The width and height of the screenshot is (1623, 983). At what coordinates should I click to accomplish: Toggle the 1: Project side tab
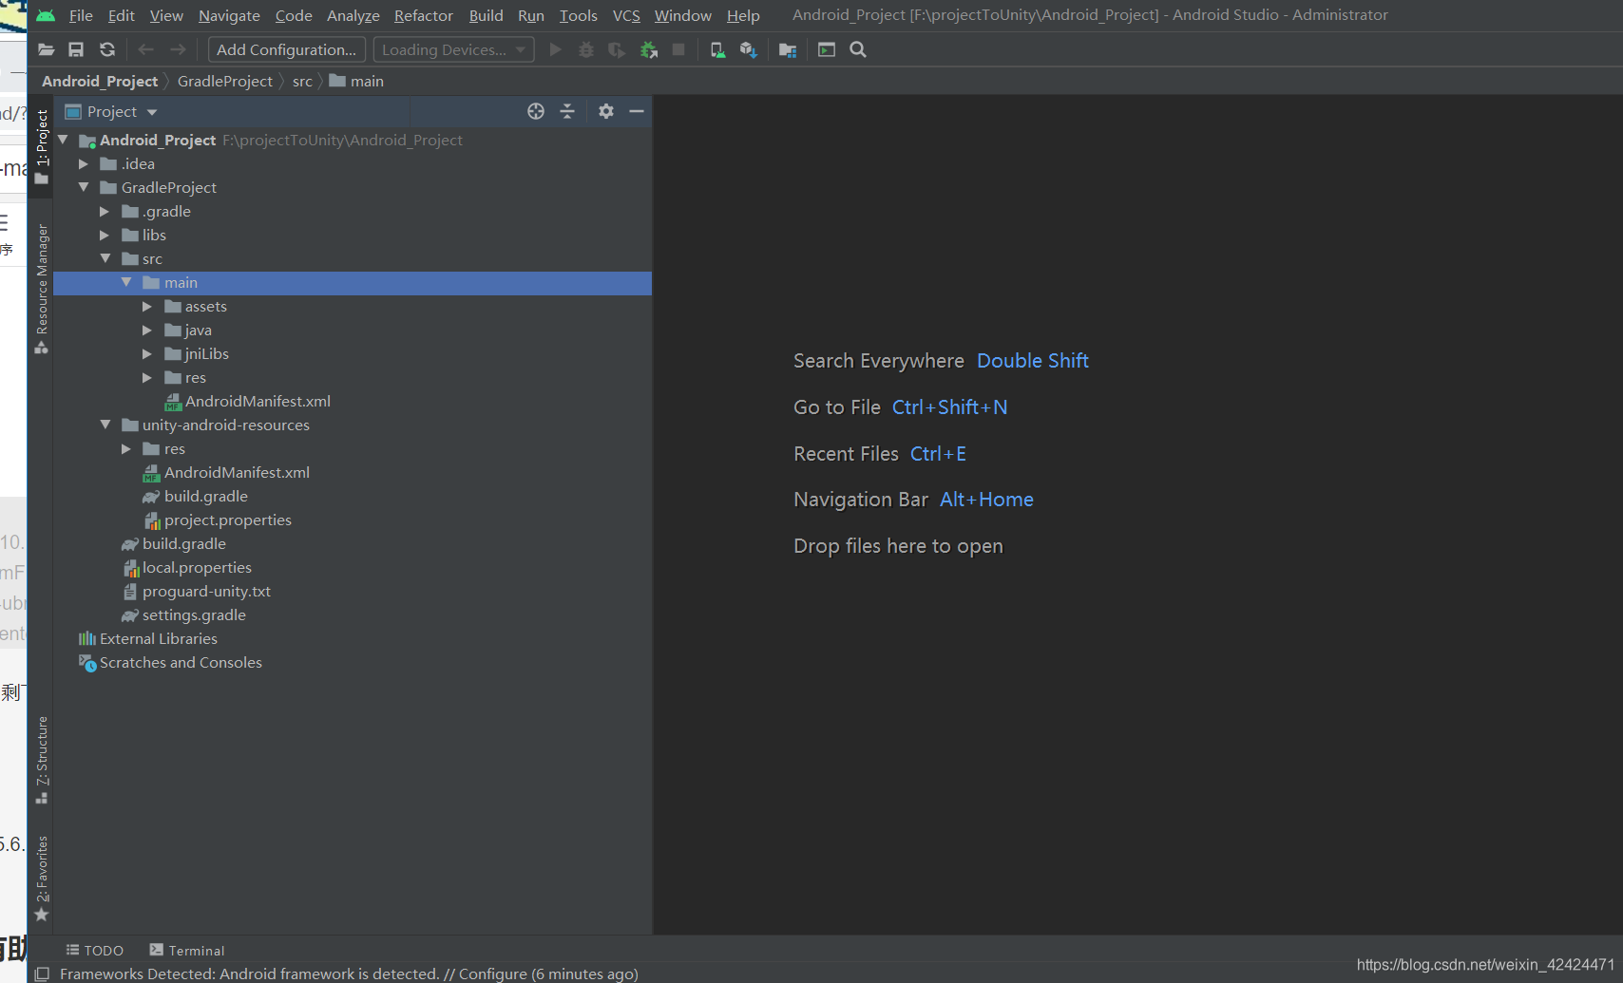pos(41,147)
